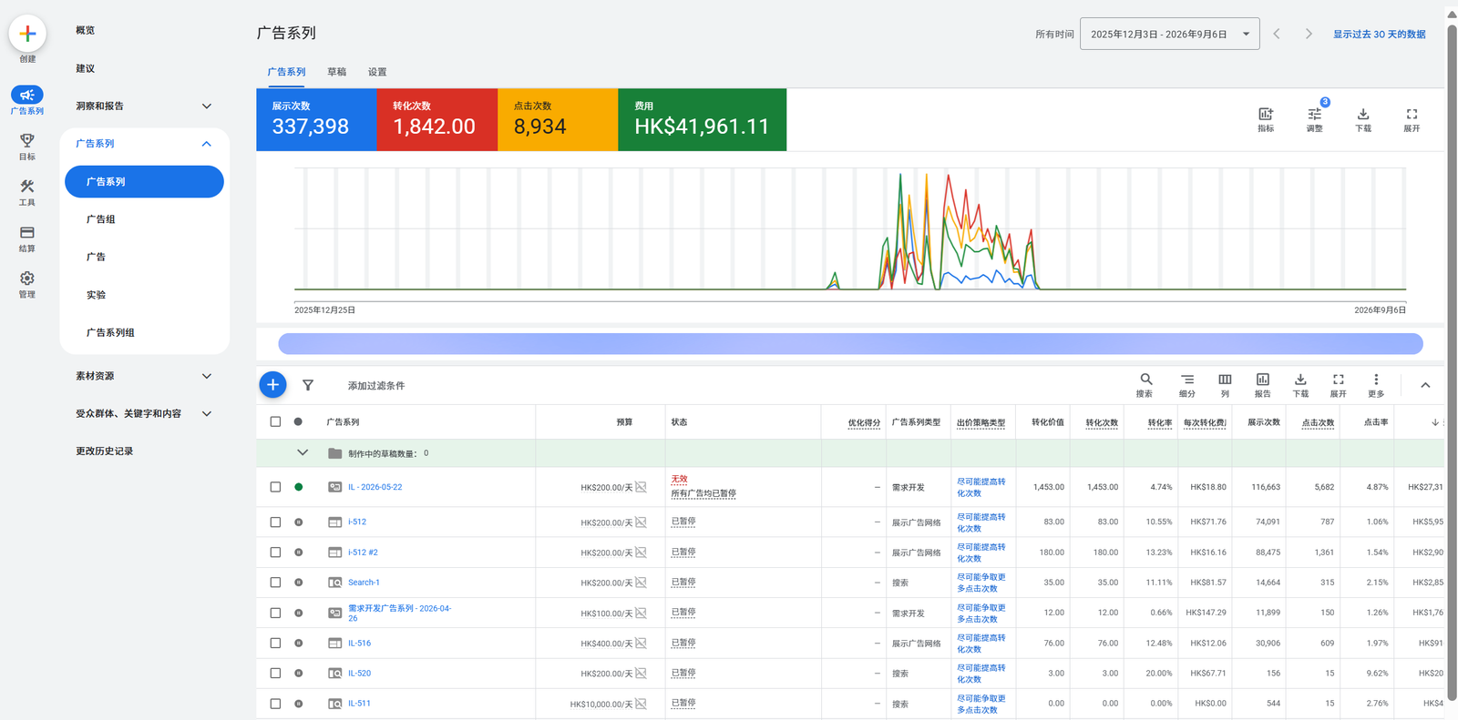Screen dimensions: 1458x720
Task: Expand 受众群体、关键字和内容 section
Action: point(207,413)
